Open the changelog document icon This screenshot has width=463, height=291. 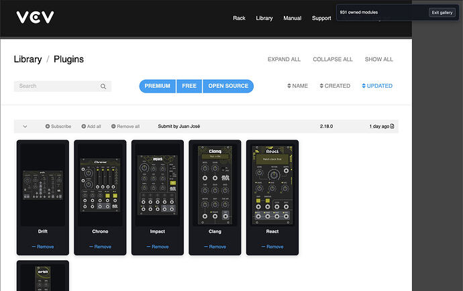392,126
